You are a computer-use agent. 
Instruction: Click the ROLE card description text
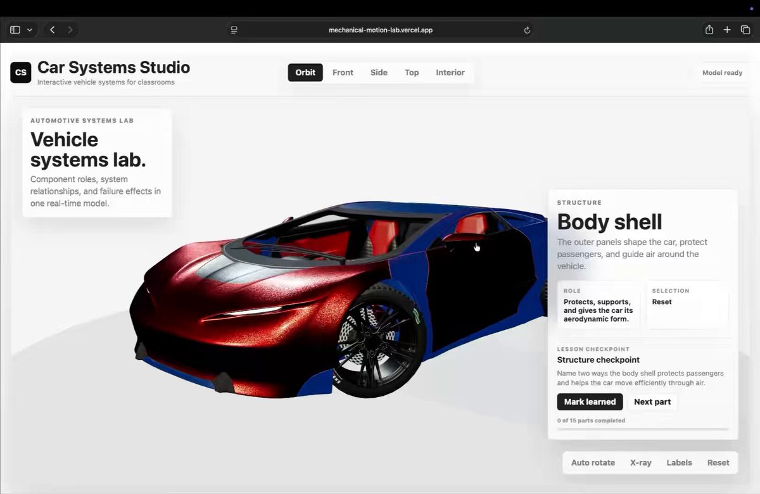(x=598, y=310)
